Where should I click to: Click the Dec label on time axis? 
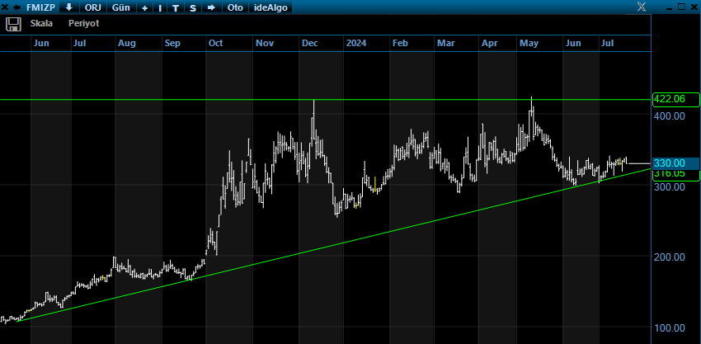(310, 44)
